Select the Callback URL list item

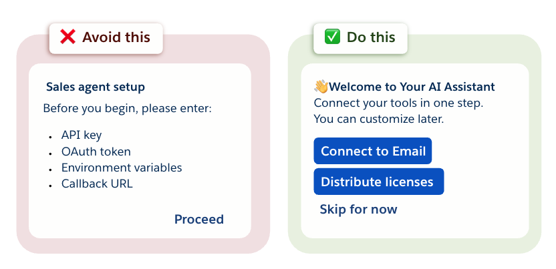[x=97, y=184]
